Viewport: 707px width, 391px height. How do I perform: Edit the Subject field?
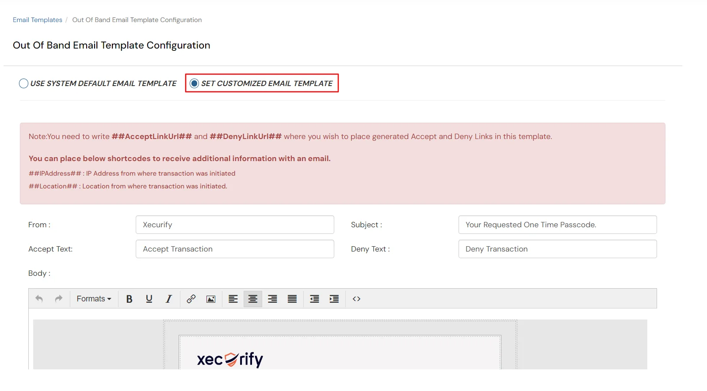558,225
